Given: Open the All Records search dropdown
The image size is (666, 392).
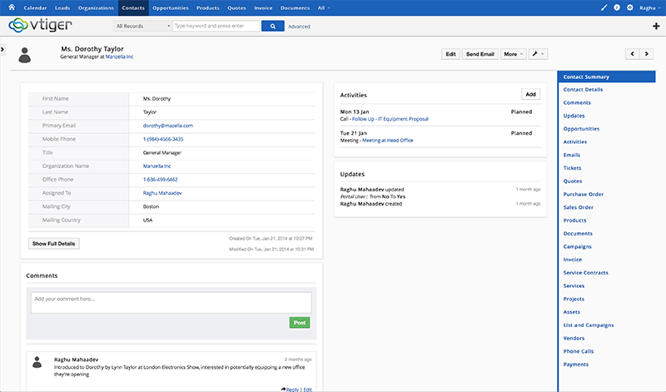Looking at the screenshot, I should (x=142, y=27).
